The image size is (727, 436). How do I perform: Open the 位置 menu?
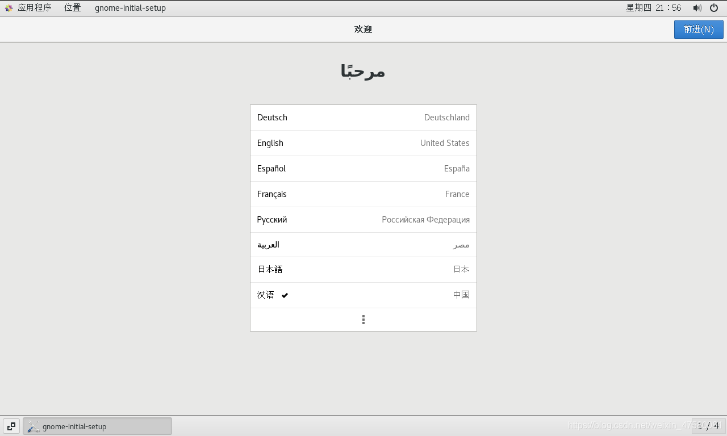click(72, 8)
